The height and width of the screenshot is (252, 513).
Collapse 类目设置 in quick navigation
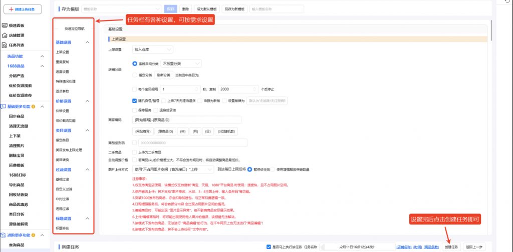click(87, 130)
